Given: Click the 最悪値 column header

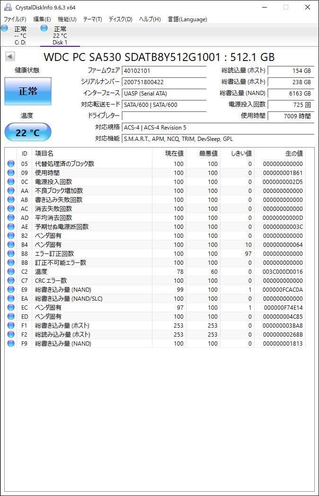Looking at the screenshot, I should tap(203, 154).
